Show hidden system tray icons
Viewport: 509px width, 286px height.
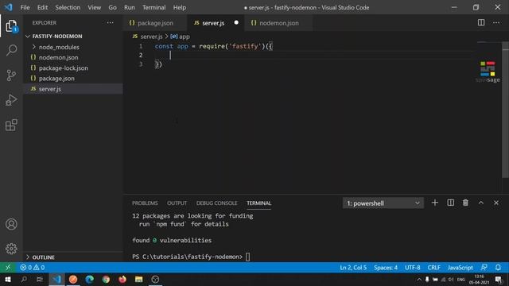point(419,280)
